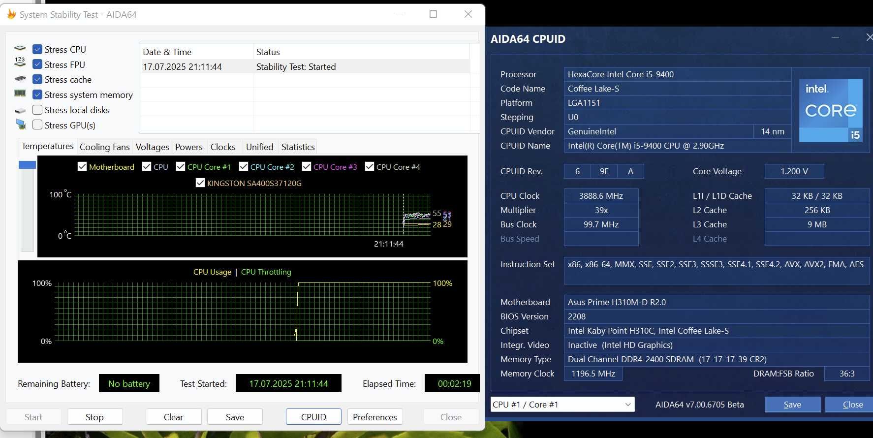This screenshot has width=873, height=438.
Task: Click the processor name HexaCore Intel Core i5-9400
Action: coord(677,74)
